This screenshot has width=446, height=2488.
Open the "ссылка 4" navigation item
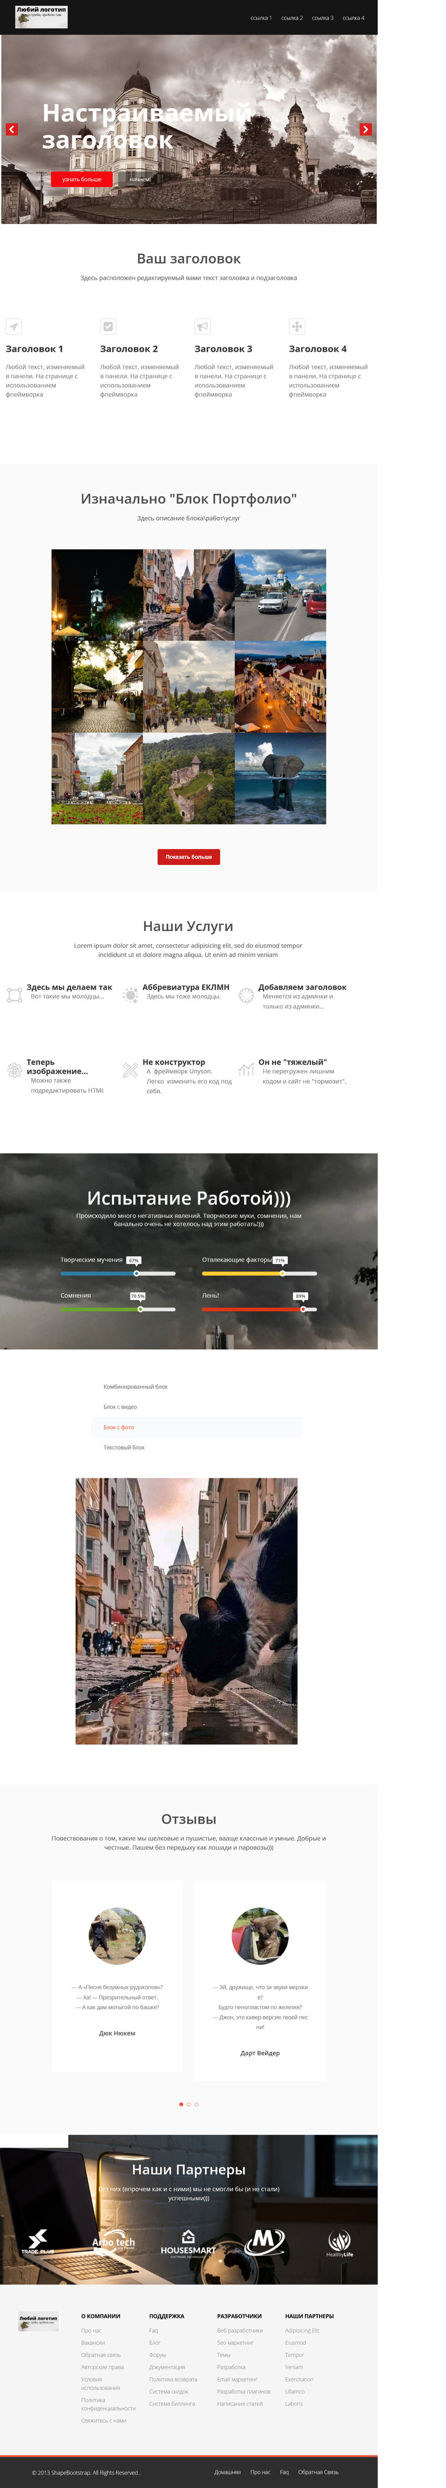353,17
